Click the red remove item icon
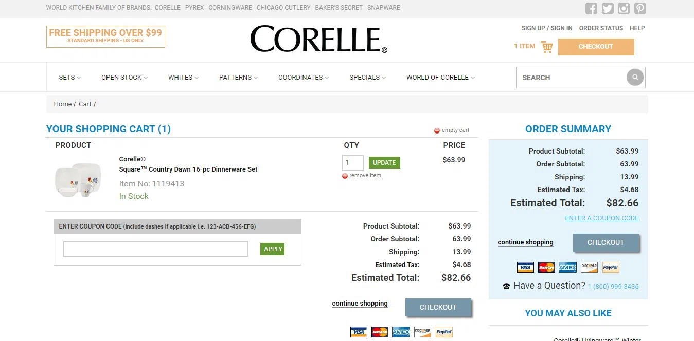Screen dimensions: 694x341 345,176
